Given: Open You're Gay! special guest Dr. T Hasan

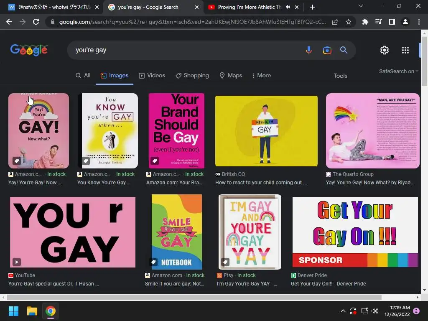Looking at the screenshot, I should point(54,284).
